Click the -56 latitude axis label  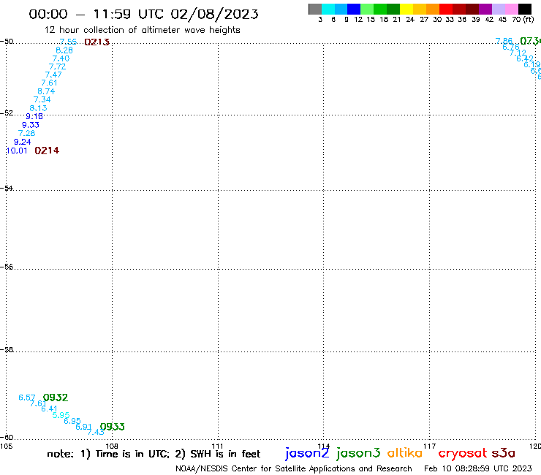[x=7, y=267]
